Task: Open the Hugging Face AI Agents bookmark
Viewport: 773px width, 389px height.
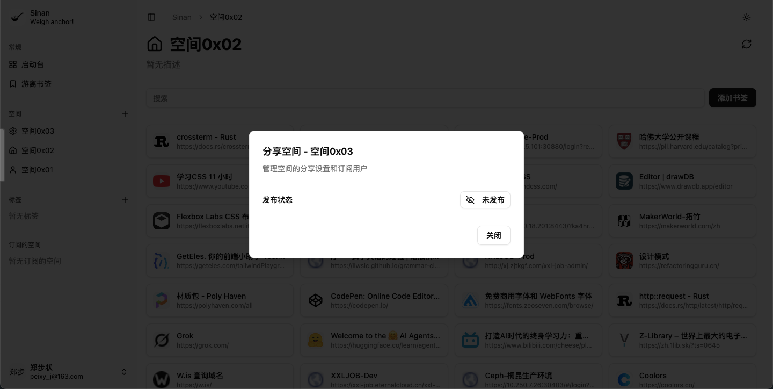Action: click(374, 340)
